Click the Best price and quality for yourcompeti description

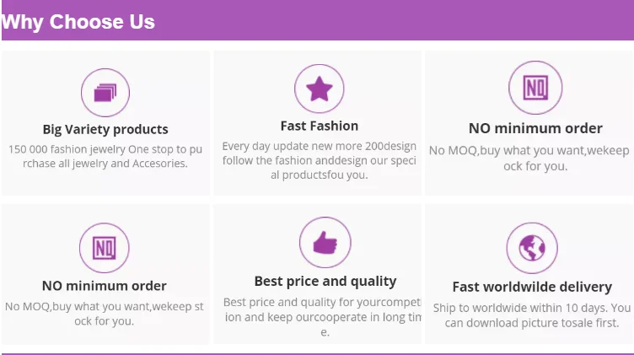point(321,317)
